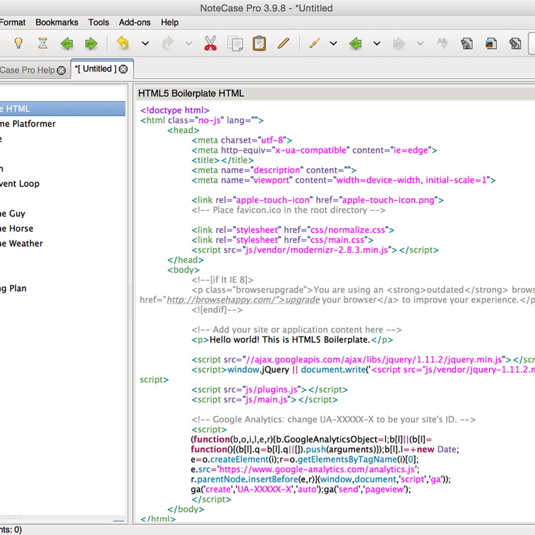The width and height of the screenshot is (535, 535).
Task: Open the undo history dropdown arrow
Action: 145,43
